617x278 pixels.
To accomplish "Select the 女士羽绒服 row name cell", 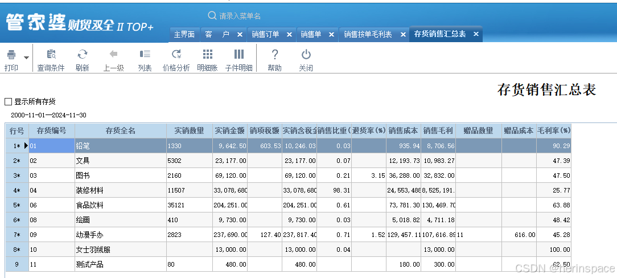I will 121,250.
